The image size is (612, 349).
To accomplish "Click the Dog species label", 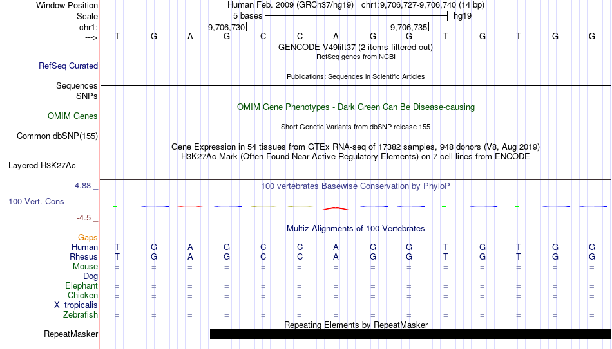I will (90, 276).
